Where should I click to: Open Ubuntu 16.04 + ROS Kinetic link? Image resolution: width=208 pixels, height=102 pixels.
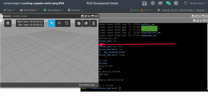pos(184,10)
